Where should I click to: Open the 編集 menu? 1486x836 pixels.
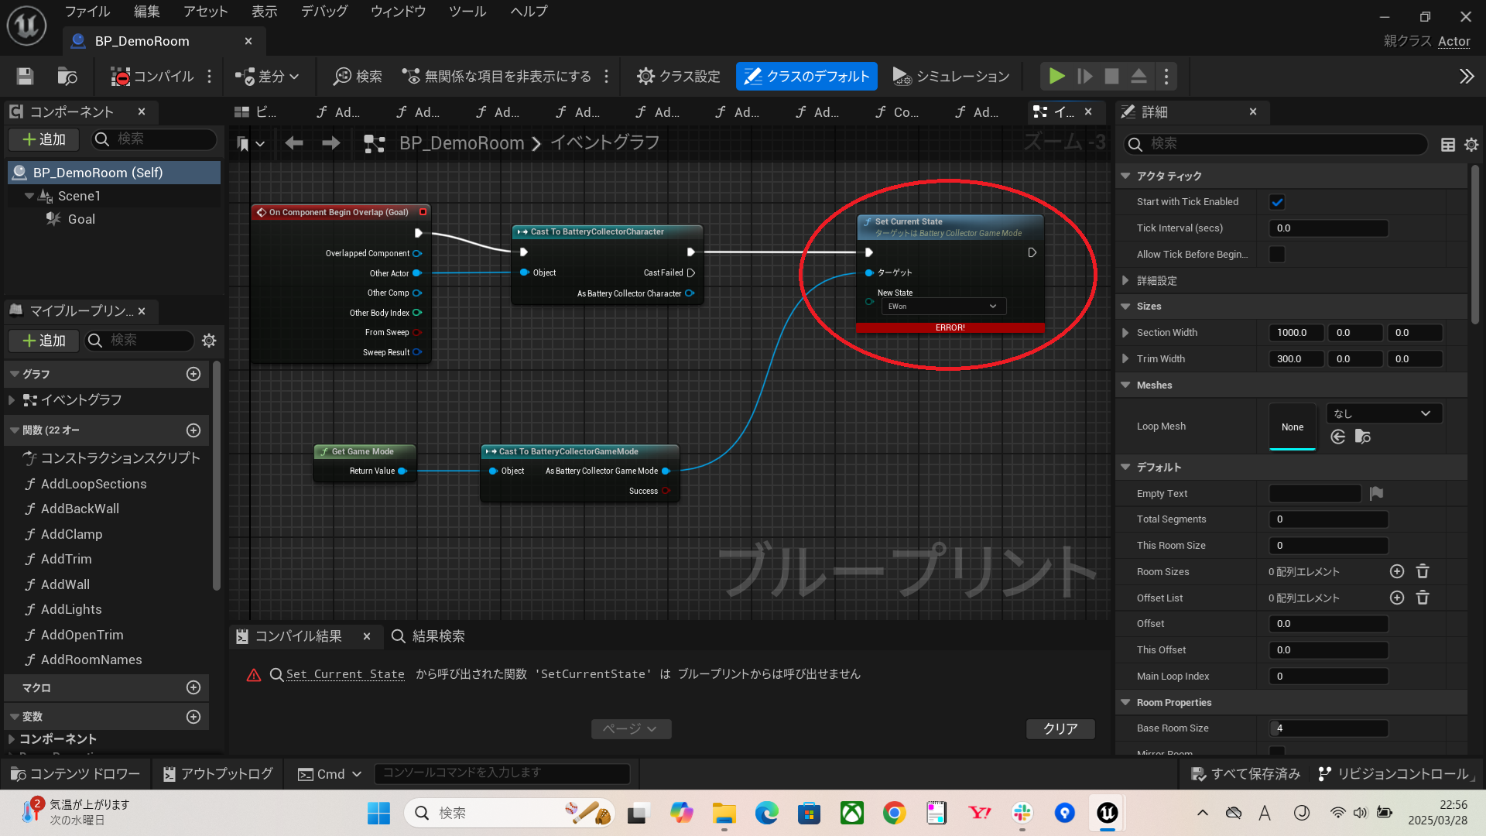(146, 12)
